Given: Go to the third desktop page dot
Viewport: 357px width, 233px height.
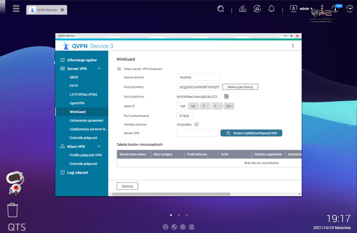Looking at the screenshot, I should (186, 215).
